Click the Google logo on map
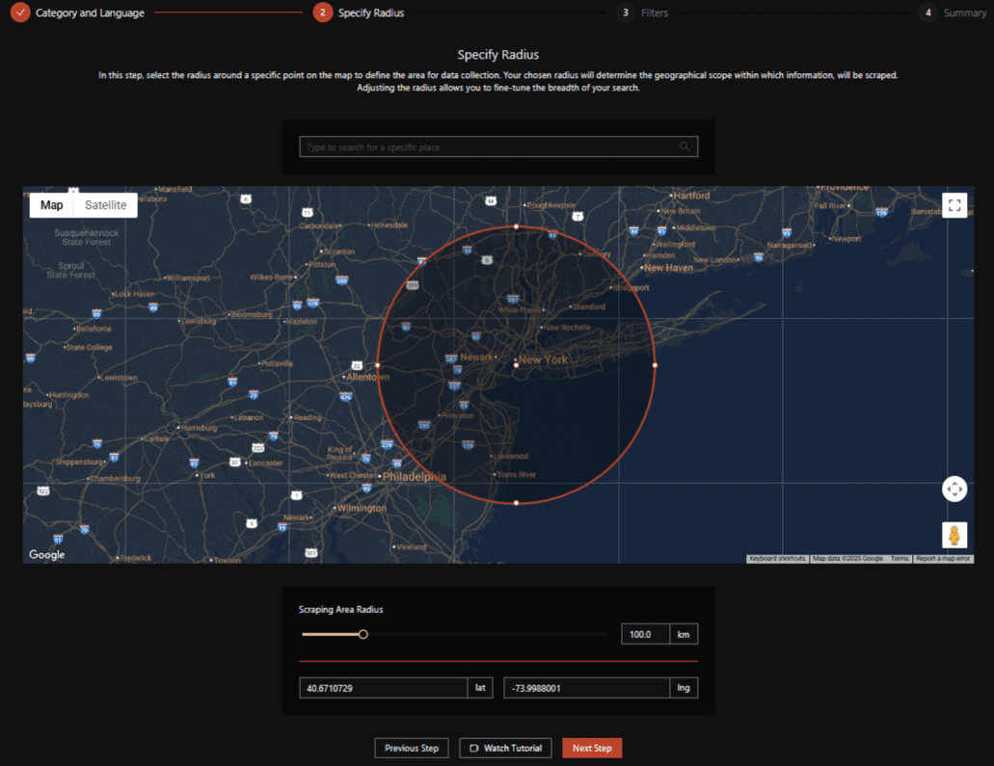The height and width of the screenshot is (766, 994). click(47, 555)
